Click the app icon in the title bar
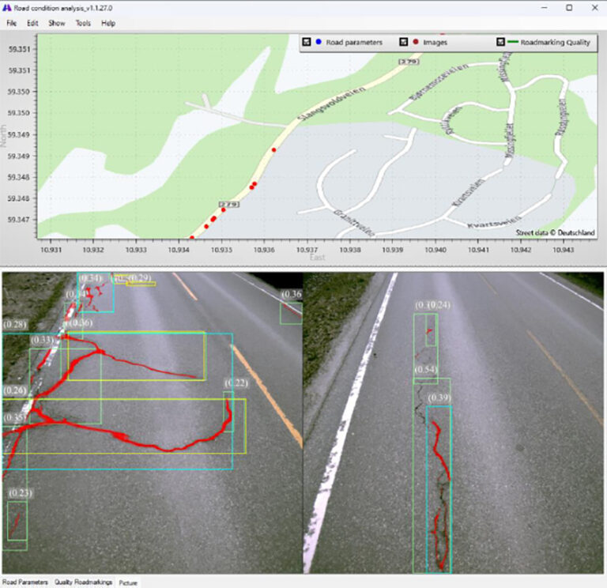607x588 pixels. pyautogui.click(x=7, y=7)
